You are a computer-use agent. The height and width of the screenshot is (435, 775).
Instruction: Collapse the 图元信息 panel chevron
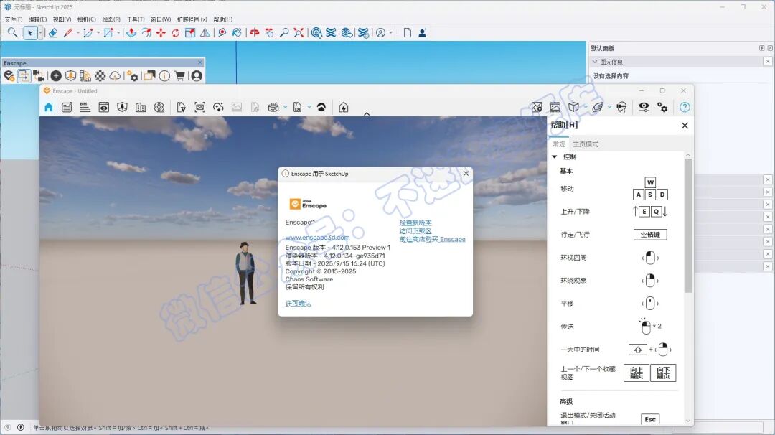coord(595,62)
